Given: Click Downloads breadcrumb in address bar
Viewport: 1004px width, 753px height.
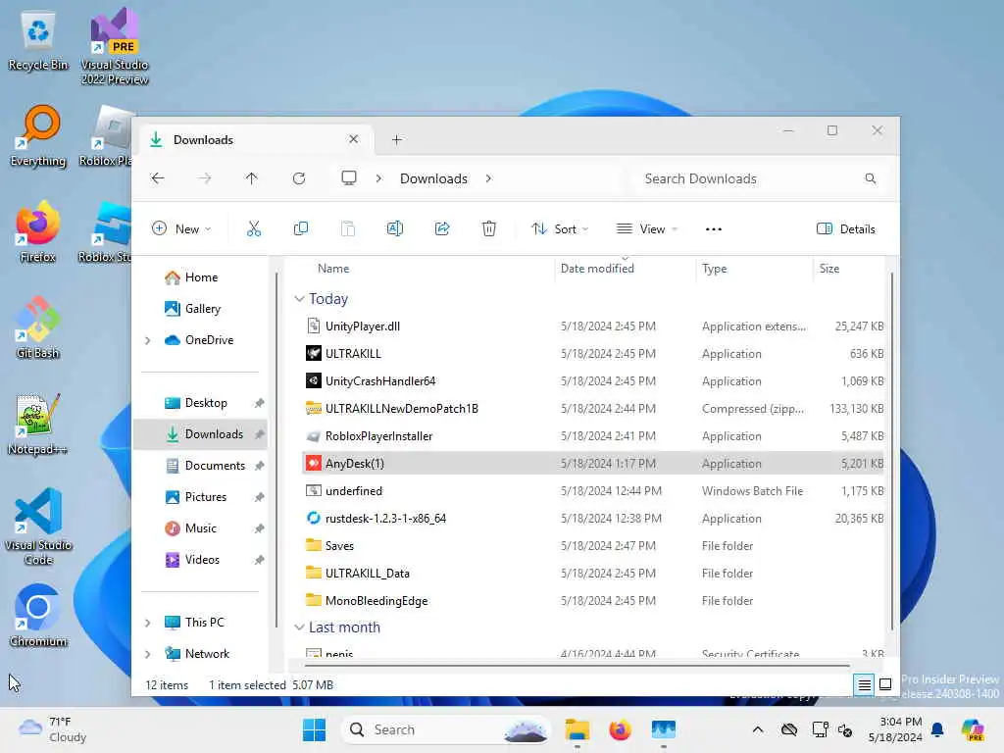Looking at the screenshot, I should tap(433, 178).
